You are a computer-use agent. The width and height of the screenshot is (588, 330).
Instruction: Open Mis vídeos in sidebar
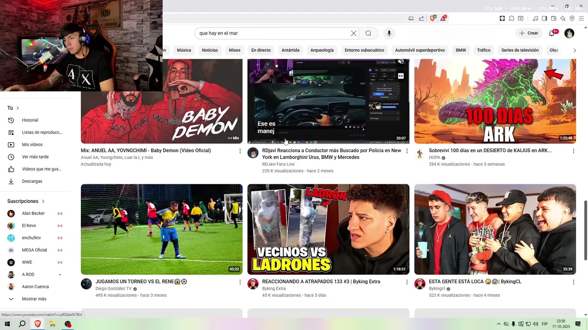point(35,144)
